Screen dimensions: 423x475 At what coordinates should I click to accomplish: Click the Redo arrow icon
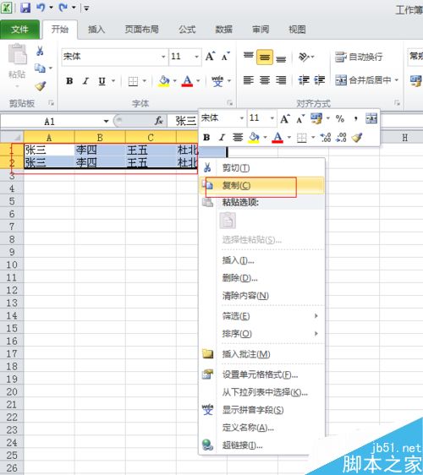63,8
